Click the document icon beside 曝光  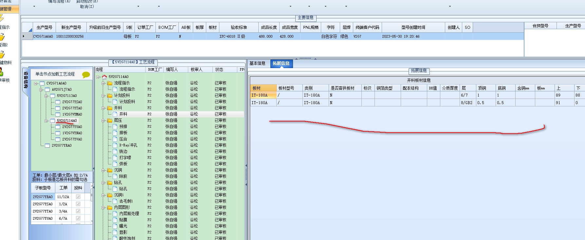point(115,226)
